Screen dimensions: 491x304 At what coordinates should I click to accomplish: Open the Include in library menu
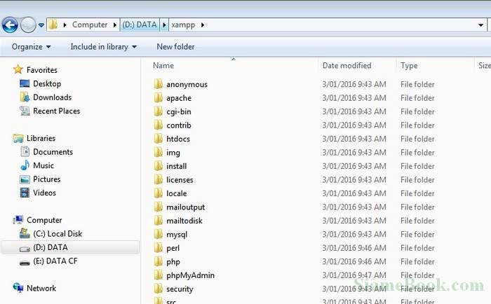pyautogui.click(x=104, y=47)
